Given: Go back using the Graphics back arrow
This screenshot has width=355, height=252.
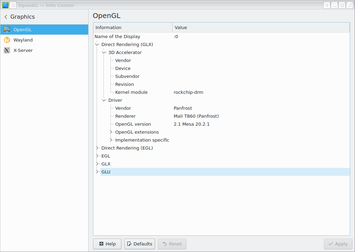Looking at the screenshot, I should pyautogui.click(x=6, y=17).
